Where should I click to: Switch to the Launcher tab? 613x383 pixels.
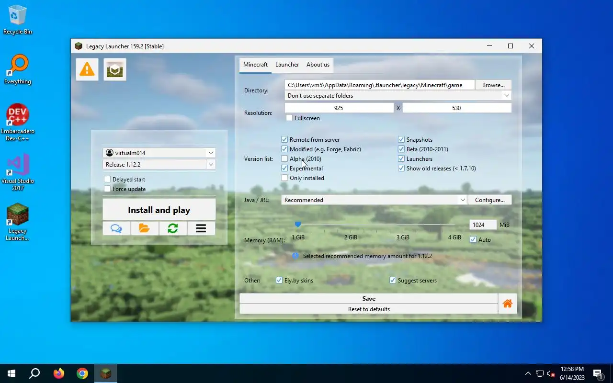[287, 65]
